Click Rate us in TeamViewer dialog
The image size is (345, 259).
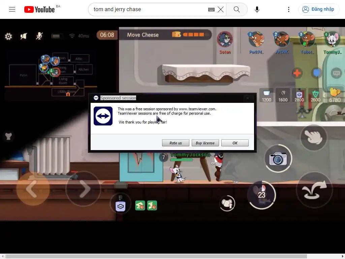176,143
